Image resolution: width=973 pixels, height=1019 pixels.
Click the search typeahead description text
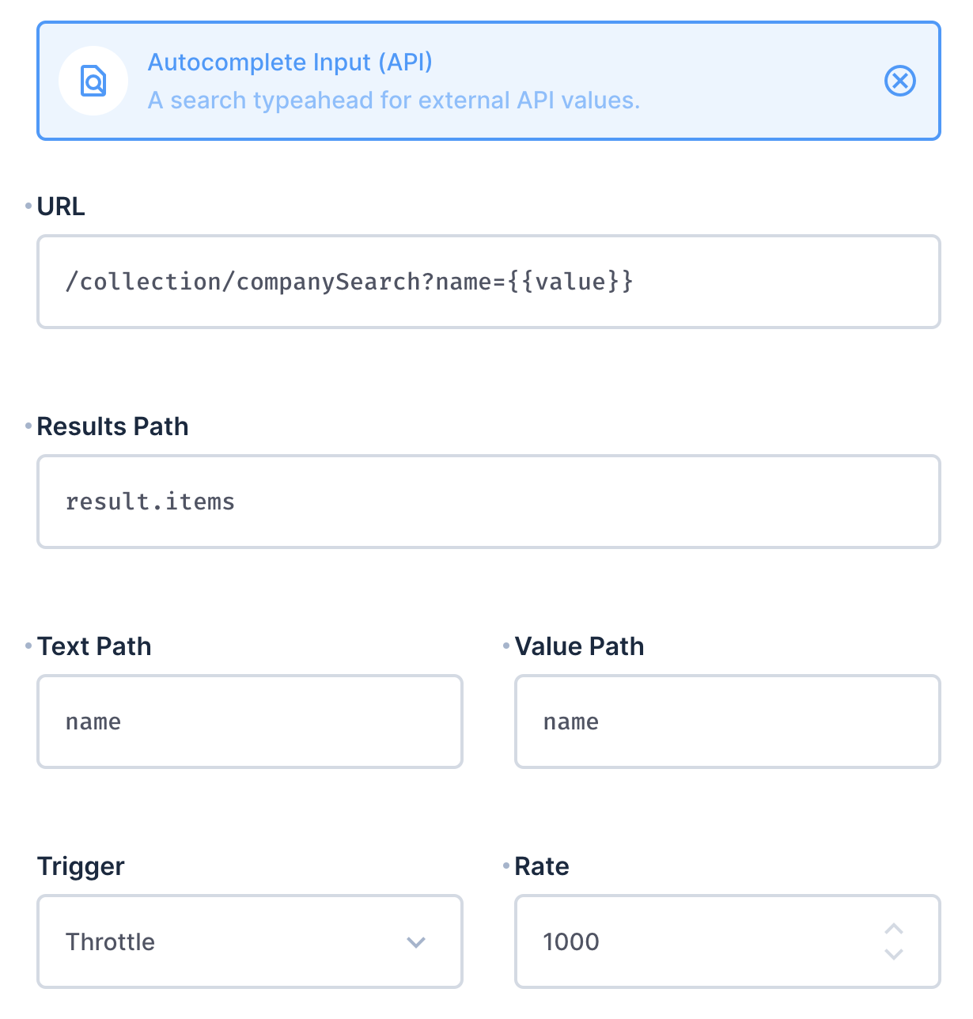click(394, 100)
